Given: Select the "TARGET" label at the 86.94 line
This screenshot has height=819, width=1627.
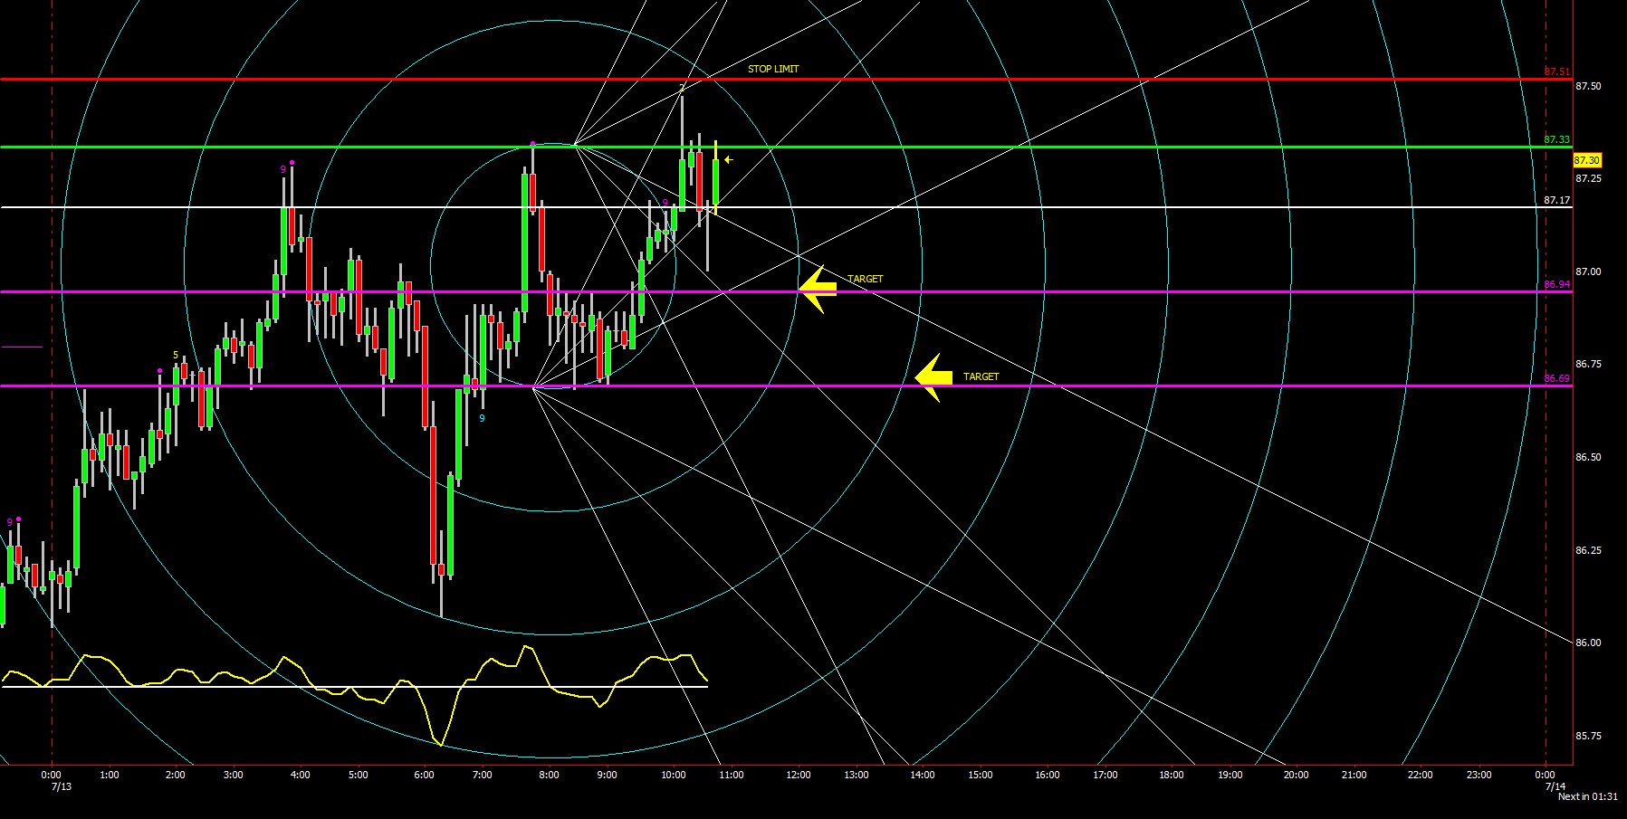Looking at the screenshot, I should (866, 279).
